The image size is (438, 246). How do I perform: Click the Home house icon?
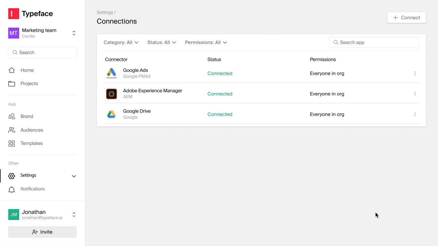coord(12,70)
